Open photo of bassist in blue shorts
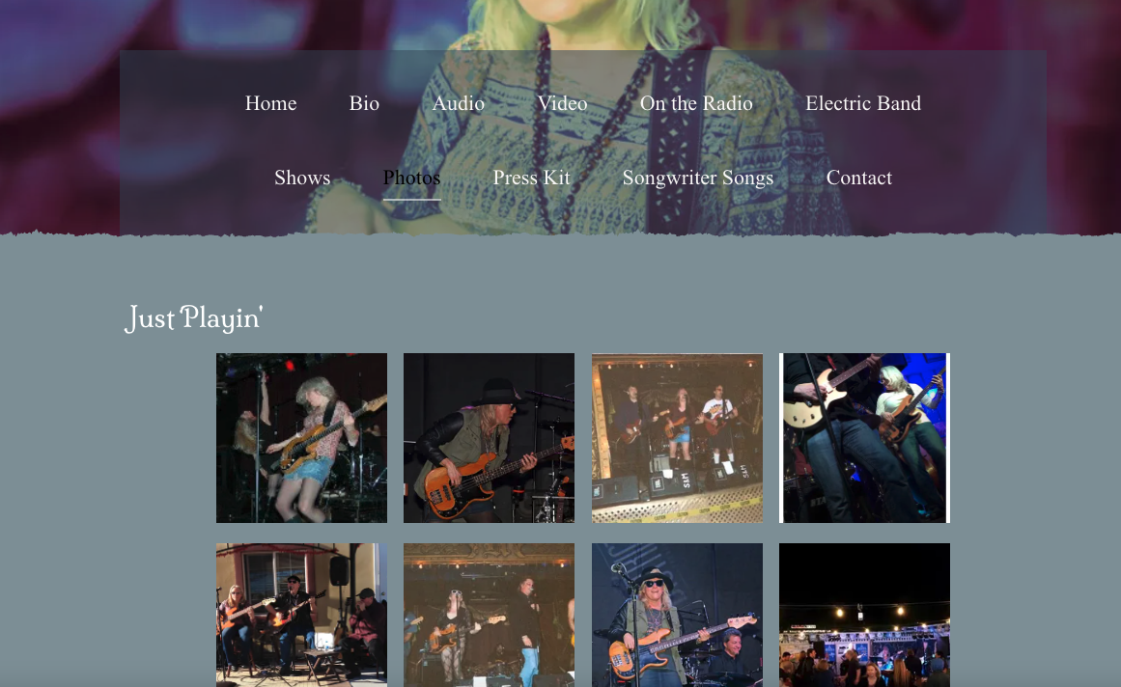The height and width of the screenshot is (687, 1121). point(301,438)
